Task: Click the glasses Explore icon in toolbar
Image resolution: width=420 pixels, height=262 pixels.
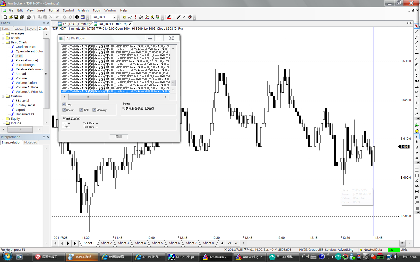Action: 130,17
